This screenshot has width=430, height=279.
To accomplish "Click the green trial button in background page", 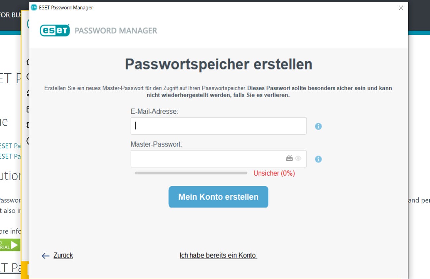I will pos(10,245).
